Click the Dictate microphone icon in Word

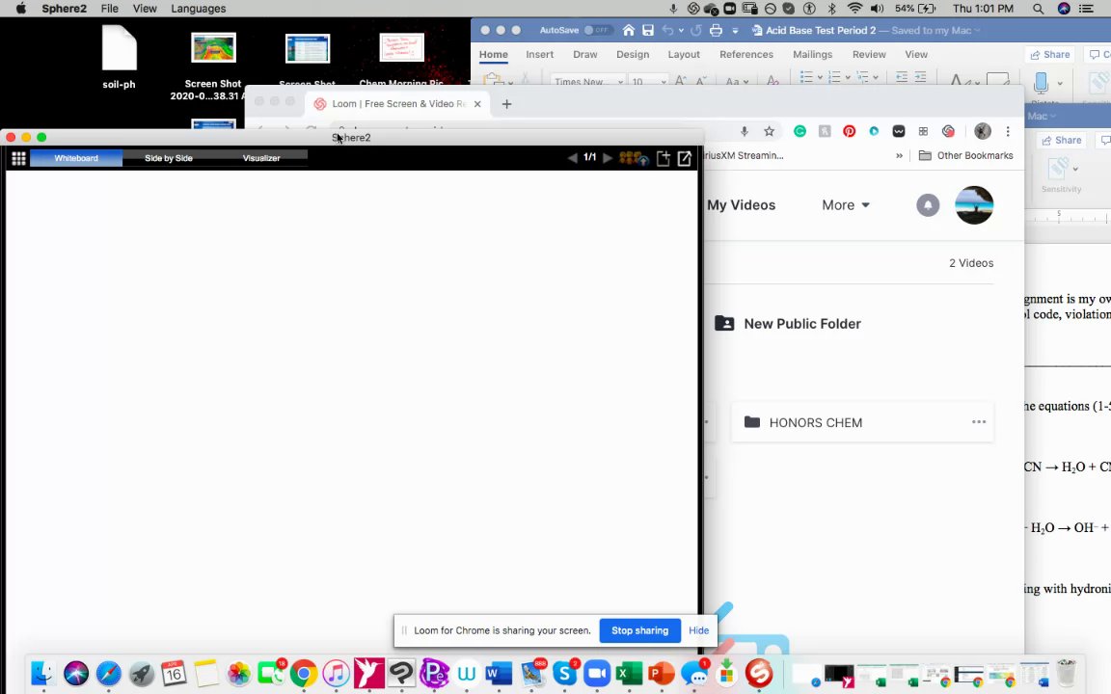point(1041,82)
